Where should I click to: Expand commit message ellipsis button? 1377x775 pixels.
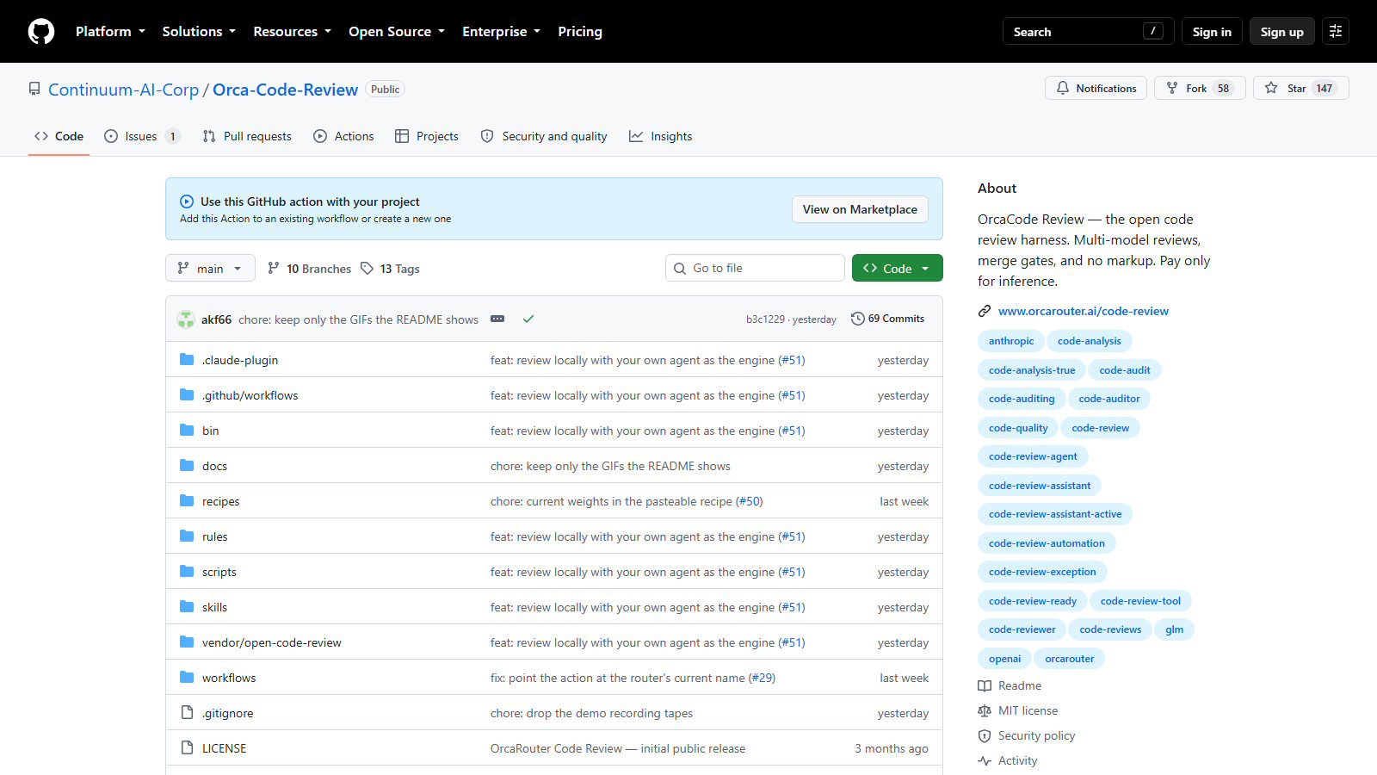coord(497,319)
